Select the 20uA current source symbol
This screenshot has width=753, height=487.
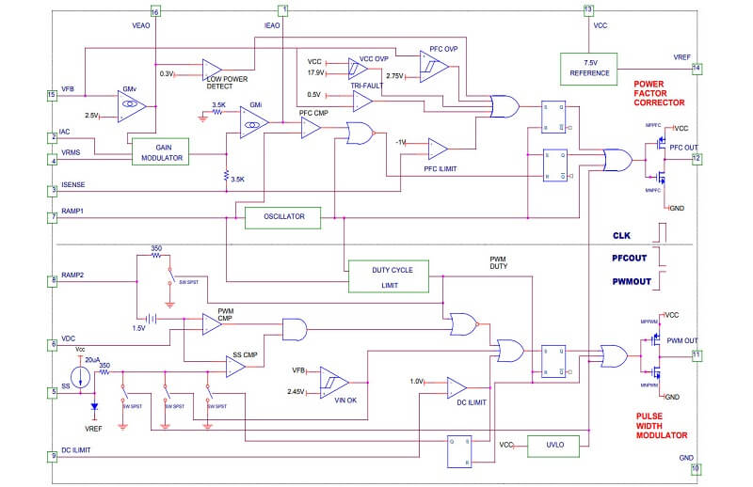(x=80, y=377)
